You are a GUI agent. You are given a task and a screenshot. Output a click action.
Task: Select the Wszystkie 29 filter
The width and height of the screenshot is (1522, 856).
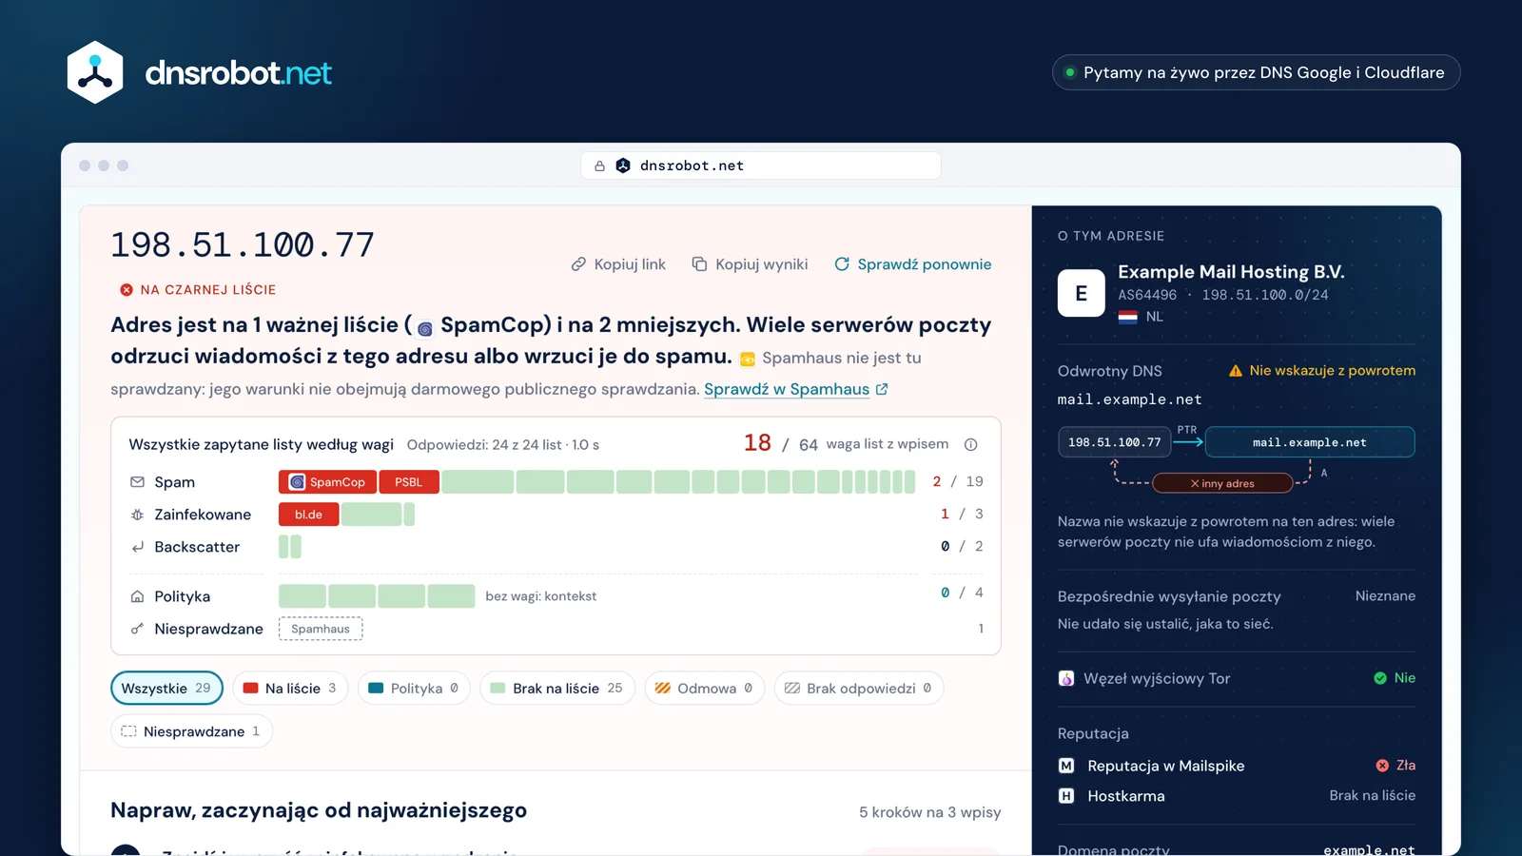[x=166, y=688]
